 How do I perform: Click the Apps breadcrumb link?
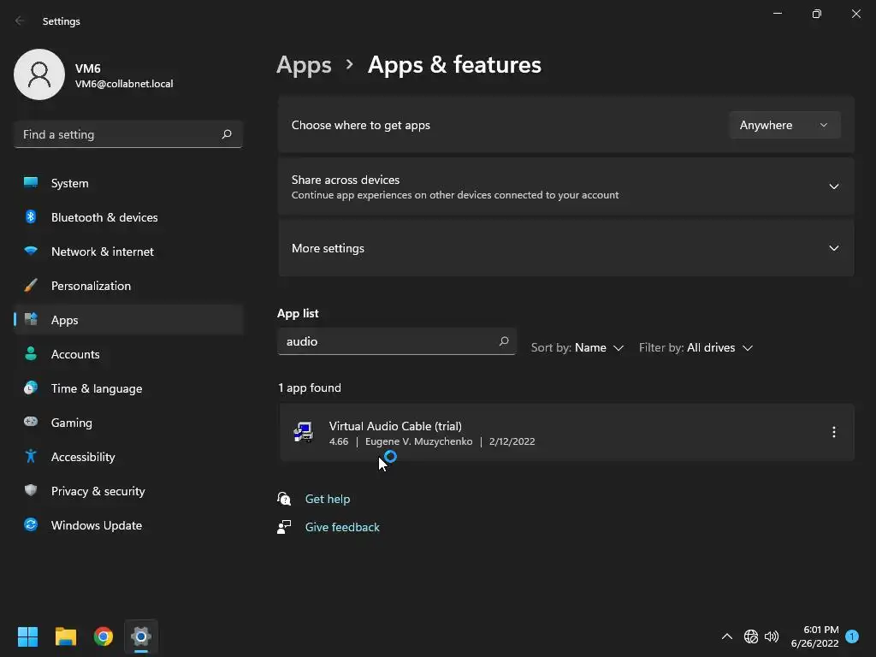304,65
